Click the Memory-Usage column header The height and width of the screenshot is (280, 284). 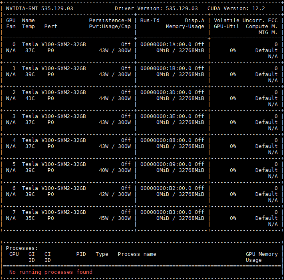(185, 26)
